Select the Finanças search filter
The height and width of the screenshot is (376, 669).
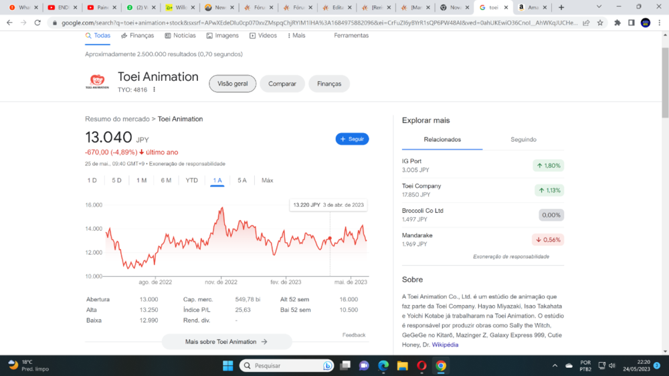click(137, 36)
